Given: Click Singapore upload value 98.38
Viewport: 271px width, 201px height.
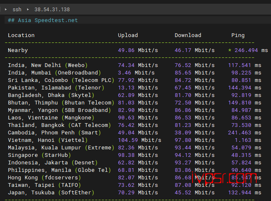Looking at the screenshot, I should coord(126,155).
